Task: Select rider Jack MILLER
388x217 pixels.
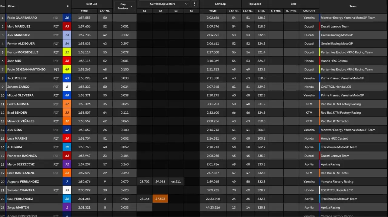Action: [17, 78]
